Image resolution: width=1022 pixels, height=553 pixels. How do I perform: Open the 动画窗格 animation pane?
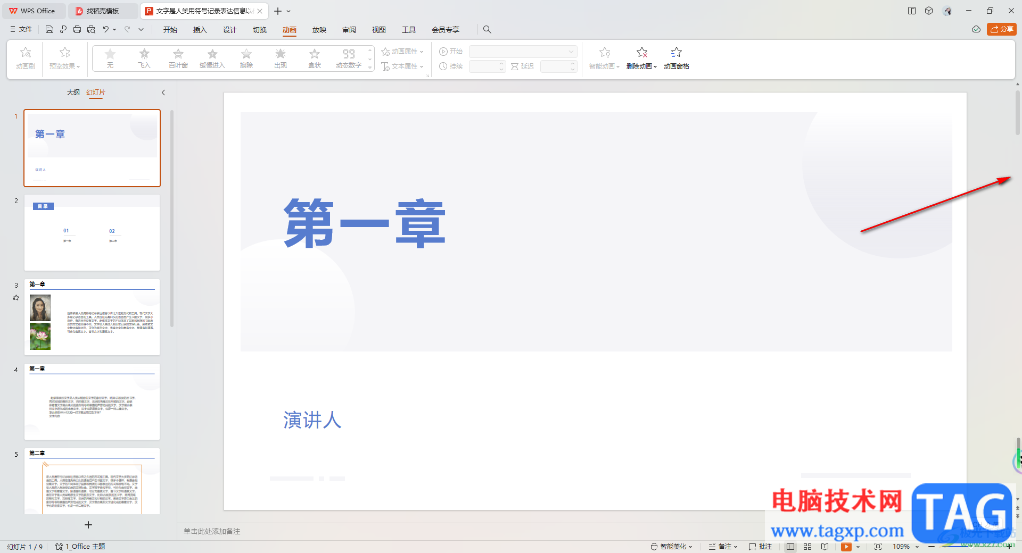click(x=677, y=58)
